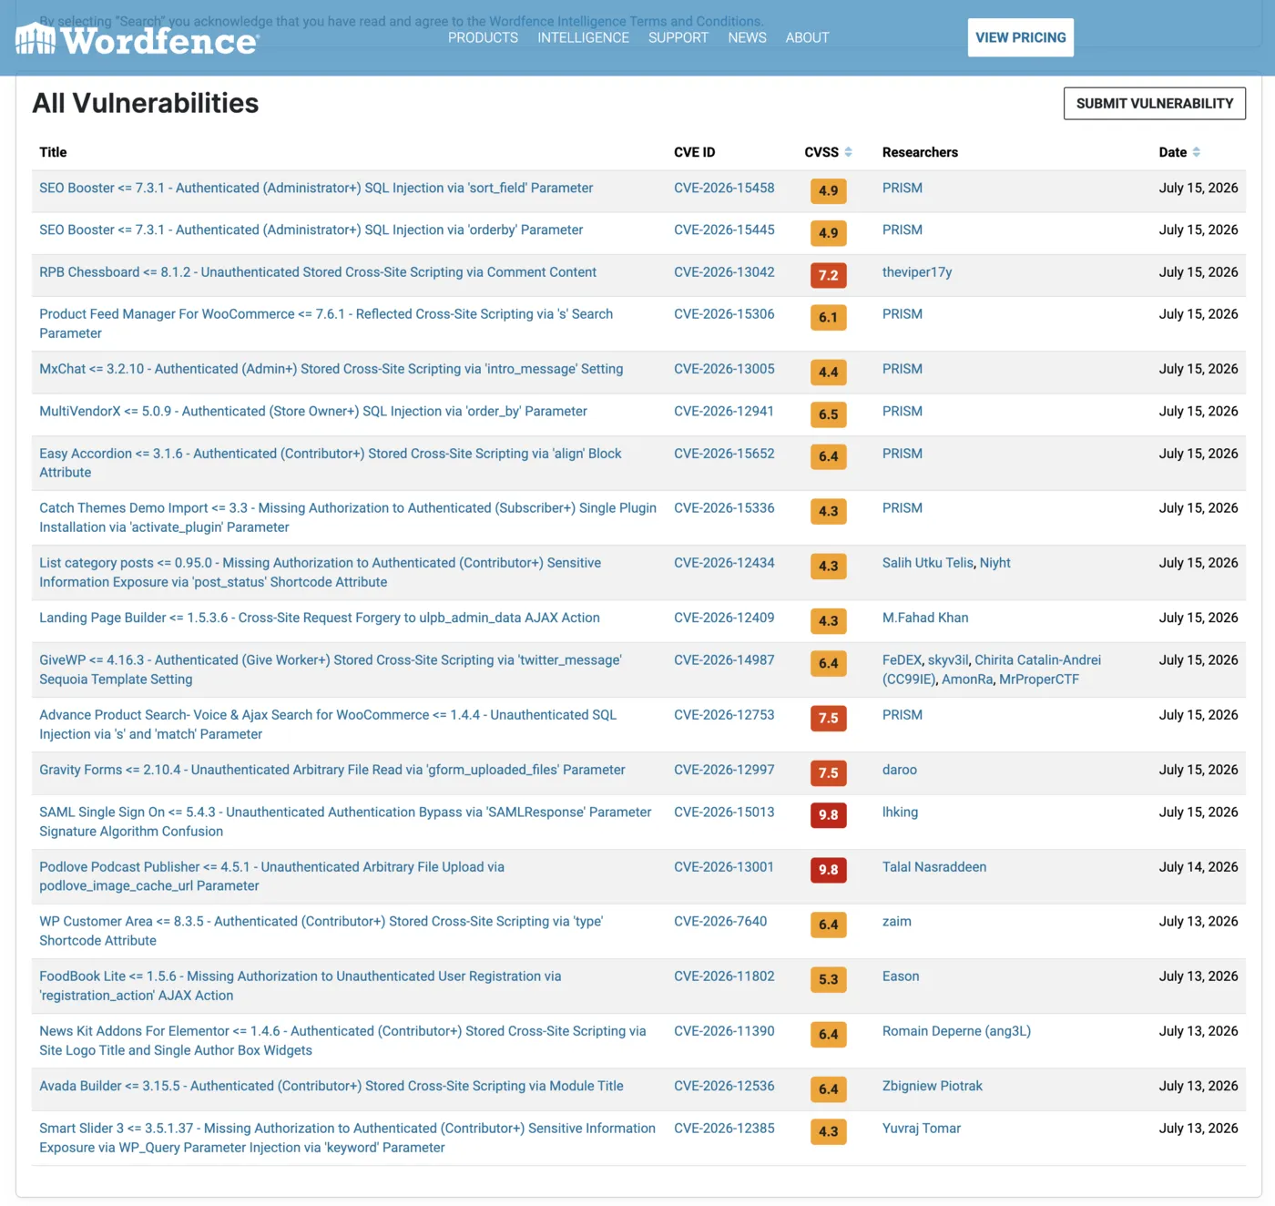Open Podlove Podcast Publisher File Upload entry
Screen dimensions: 1275x1206
pyautogui.click(x=271, y=876)
